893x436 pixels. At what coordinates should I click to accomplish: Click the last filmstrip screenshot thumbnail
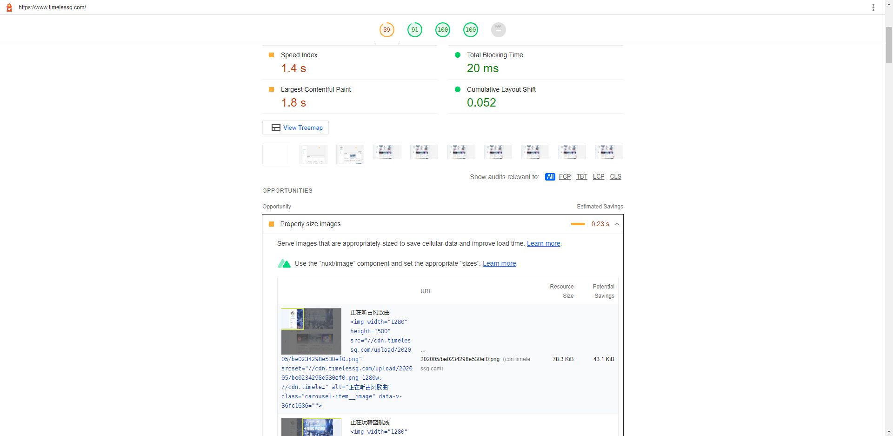(609, 152)
